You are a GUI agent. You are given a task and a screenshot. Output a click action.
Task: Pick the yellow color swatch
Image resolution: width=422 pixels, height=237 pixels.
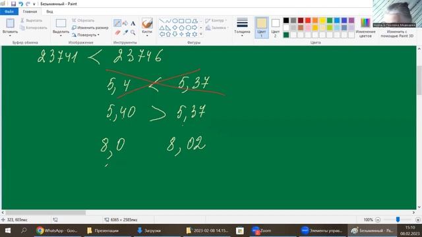pos(322,20)
